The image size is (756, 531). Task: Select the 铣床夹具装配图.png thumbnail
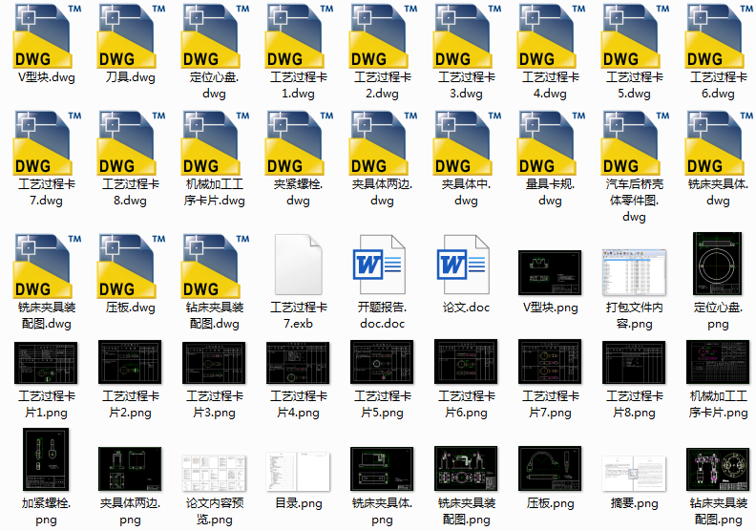(466, 468)
